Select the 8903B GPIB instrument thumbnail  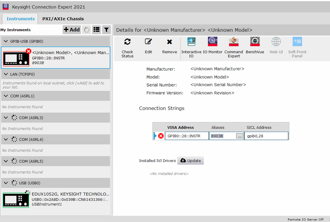click(x=16, y=59)
